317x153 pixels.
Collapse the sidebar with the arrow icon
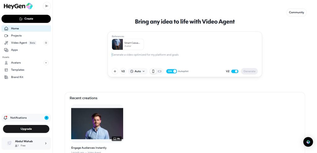[47, 6]
